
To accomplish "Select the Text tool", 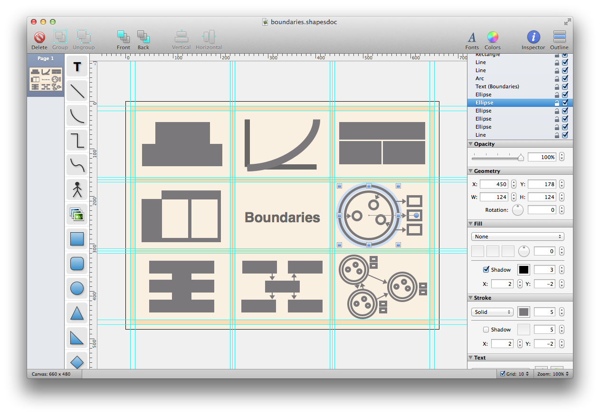I will 76,67.
